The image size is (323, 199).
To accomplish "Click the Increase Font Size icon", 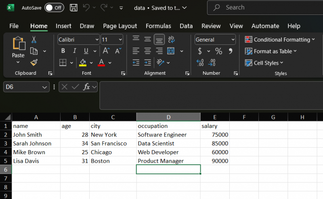I will 106,51.
